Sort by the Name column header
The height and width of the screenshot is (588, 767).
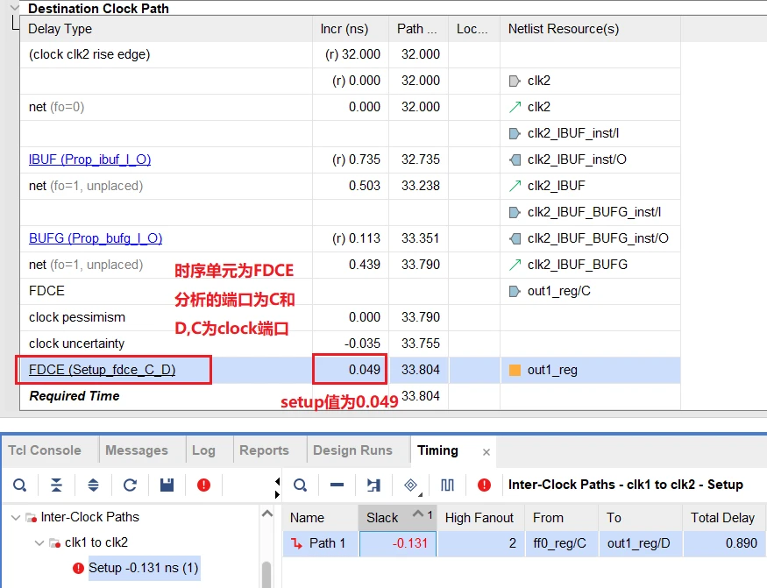coord(321,518)
